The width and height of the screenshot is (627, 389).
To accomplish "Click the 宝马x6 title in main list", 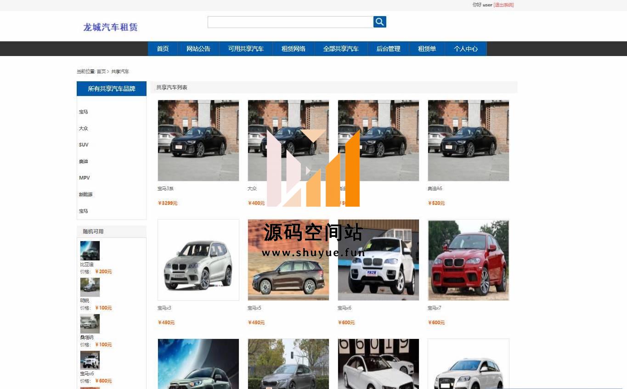I will tap(345, 308).
